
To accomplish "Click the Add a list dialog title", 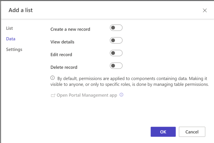I will pos(21,10).
